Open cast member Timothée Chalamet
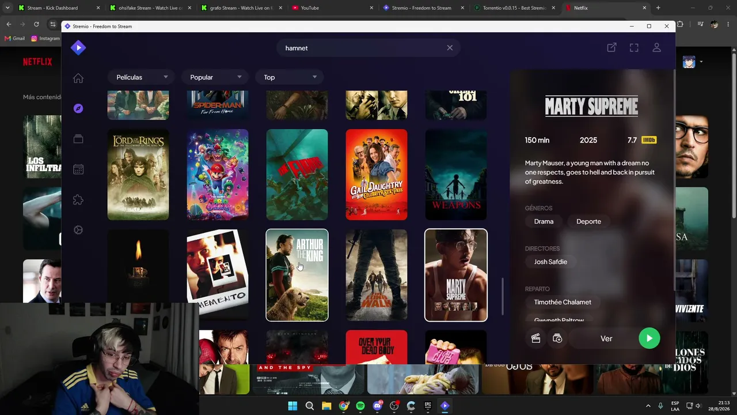Screen dimensions: 737x415 point(563,302)
